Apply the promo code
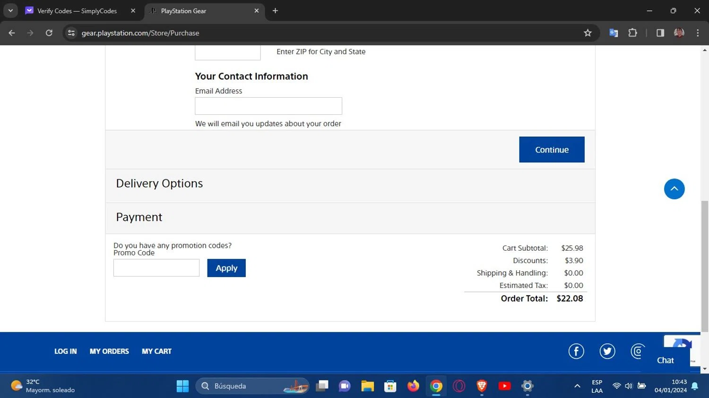This screenshot has height=398, width=709. pos(226,268)
